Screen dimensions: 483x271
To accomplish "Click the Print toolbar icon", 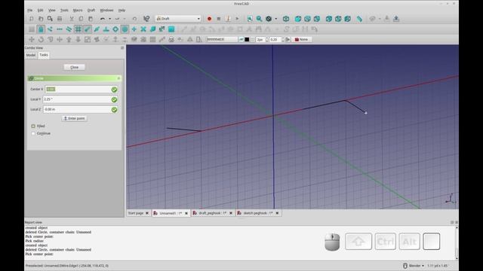I will click(x=60, y=19).
